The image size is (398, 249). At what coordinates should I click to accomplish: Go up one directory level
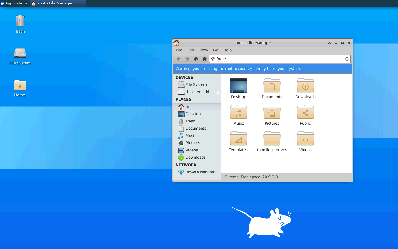pos(196,59)
